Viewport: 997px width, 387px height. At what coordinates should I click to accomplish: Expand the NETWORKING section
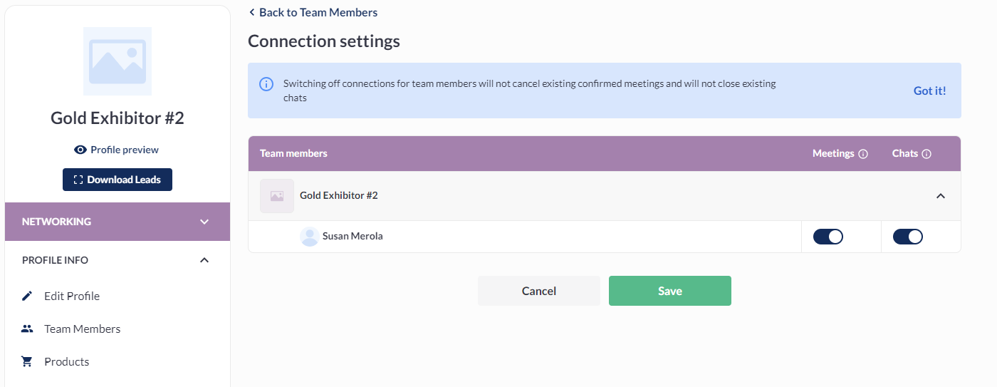(x=204, y=222)
